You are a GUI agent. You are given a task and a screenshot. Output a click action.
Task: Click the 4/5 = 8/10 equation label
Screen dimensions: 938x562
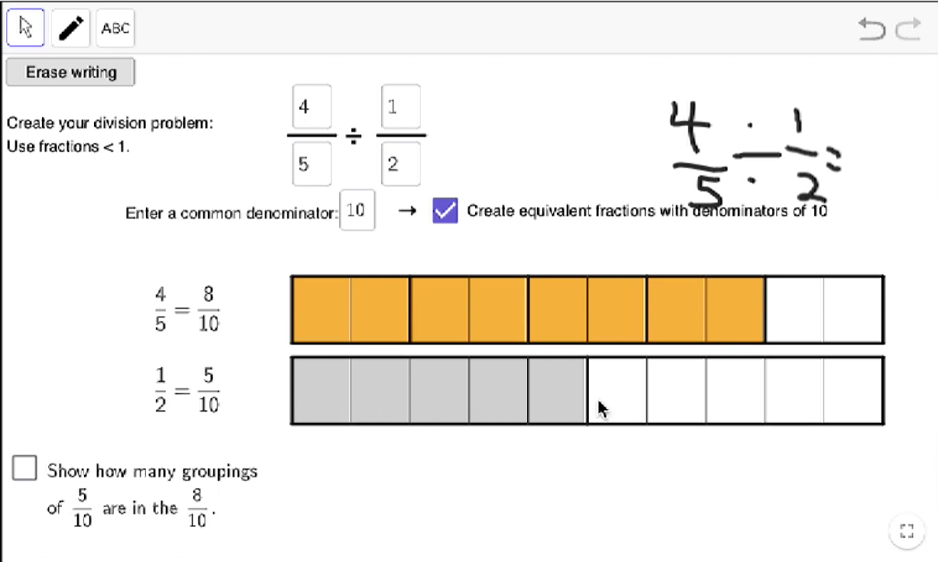(x=186, y=309)
